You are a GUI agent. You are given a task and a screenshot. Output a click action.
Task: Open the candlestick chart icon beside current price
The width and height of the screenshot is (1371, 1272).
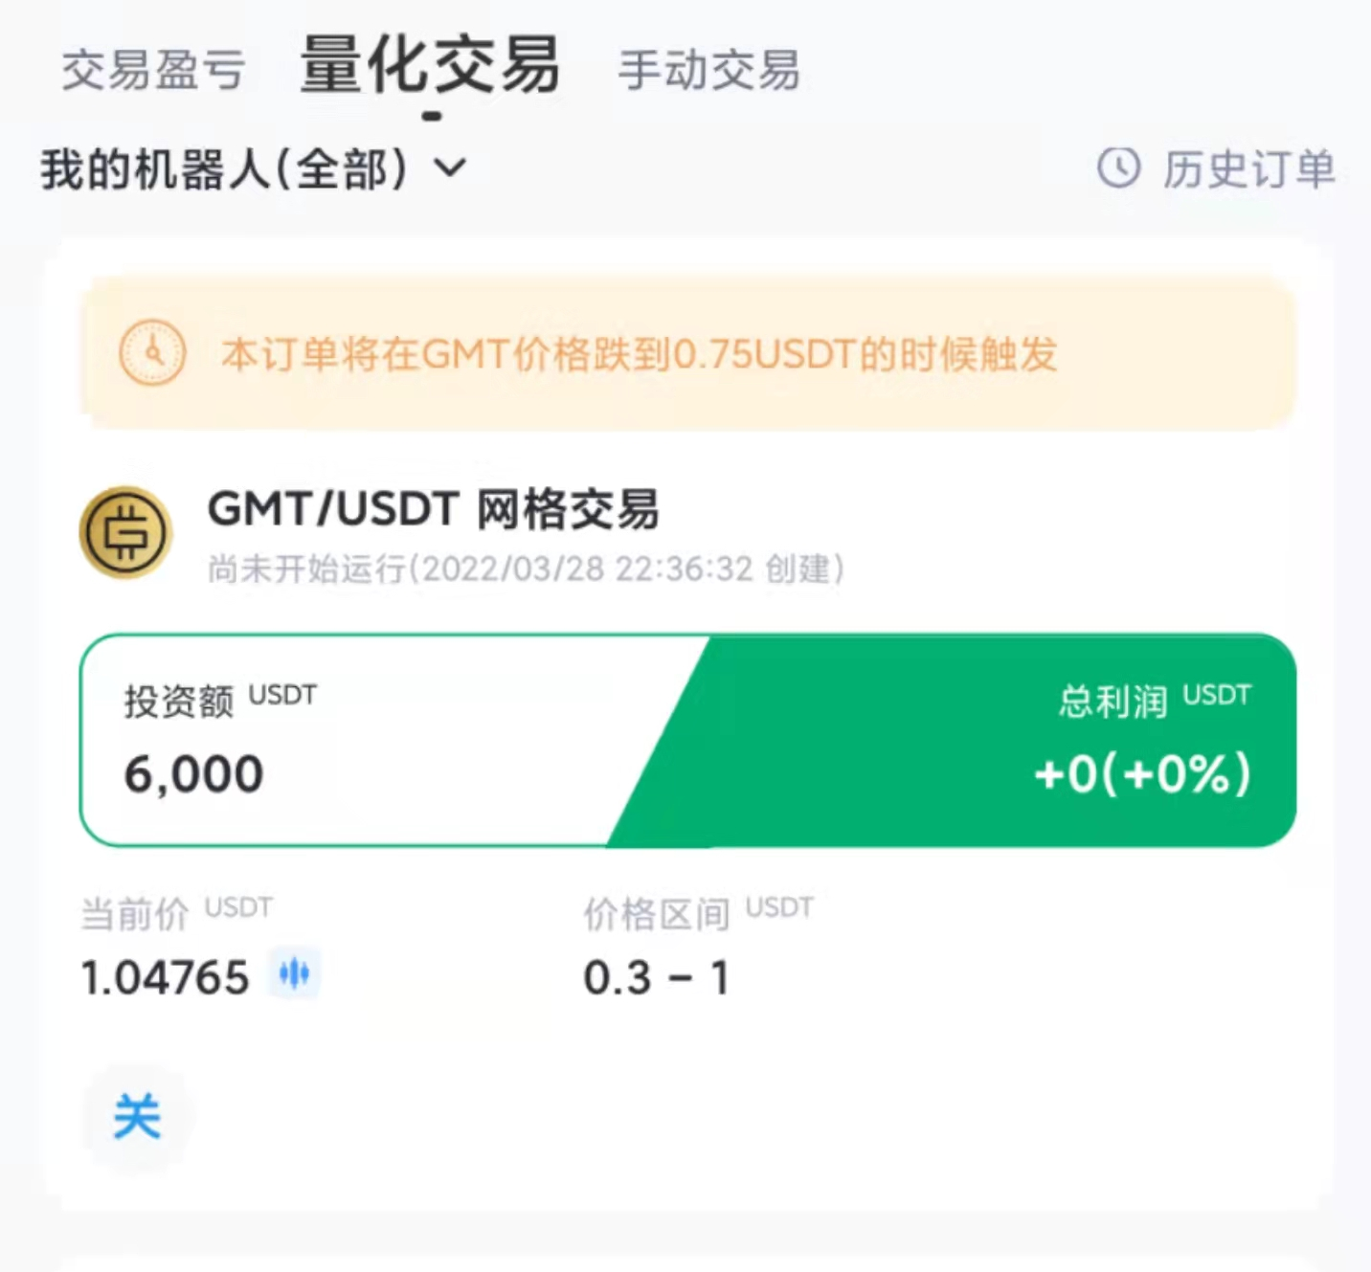pos(294,974)
